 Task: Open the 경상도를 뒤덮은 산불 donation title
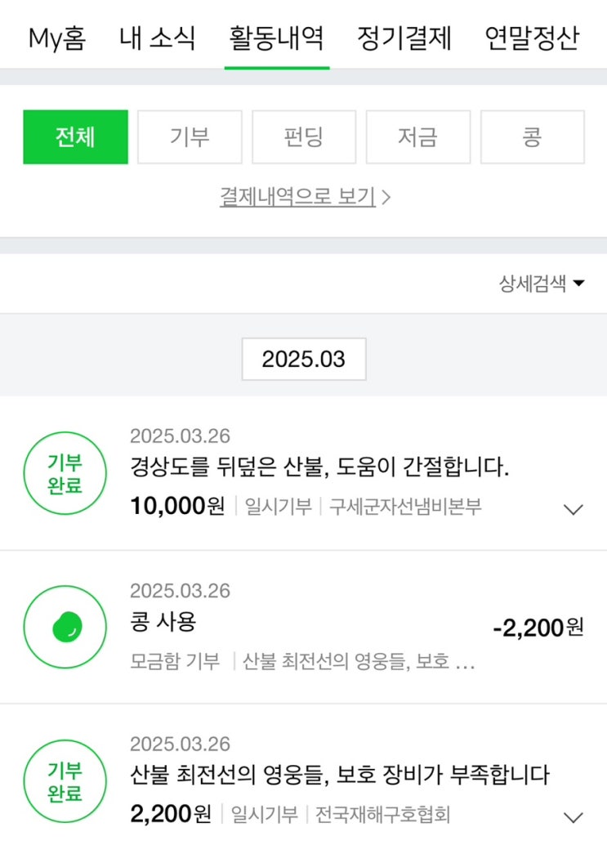click(x=319, y=467)
